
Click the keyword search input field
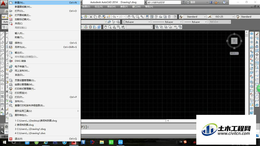(x=164, y=2)
